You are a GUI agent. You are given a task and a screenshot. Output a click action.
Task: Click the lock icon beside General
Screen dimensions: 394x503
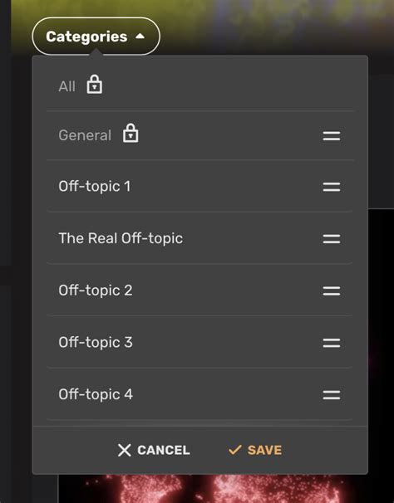[131, 133]
